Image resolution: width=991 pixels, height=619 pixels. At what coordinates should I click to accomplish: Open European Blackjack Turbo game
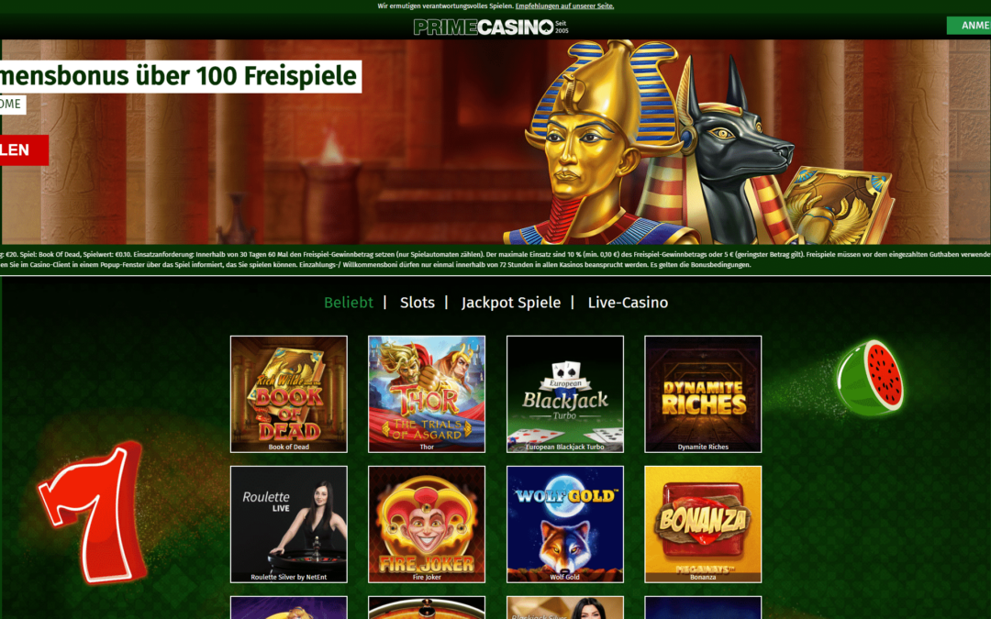pyautogui.click(x=565, y=394)
